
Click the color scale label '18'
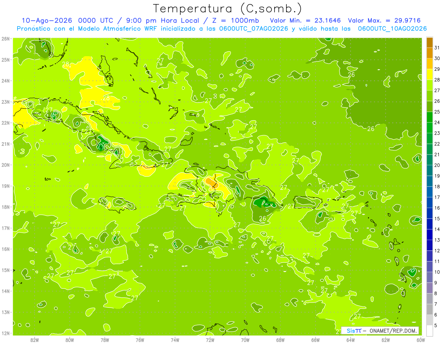[x=437, y=186]
